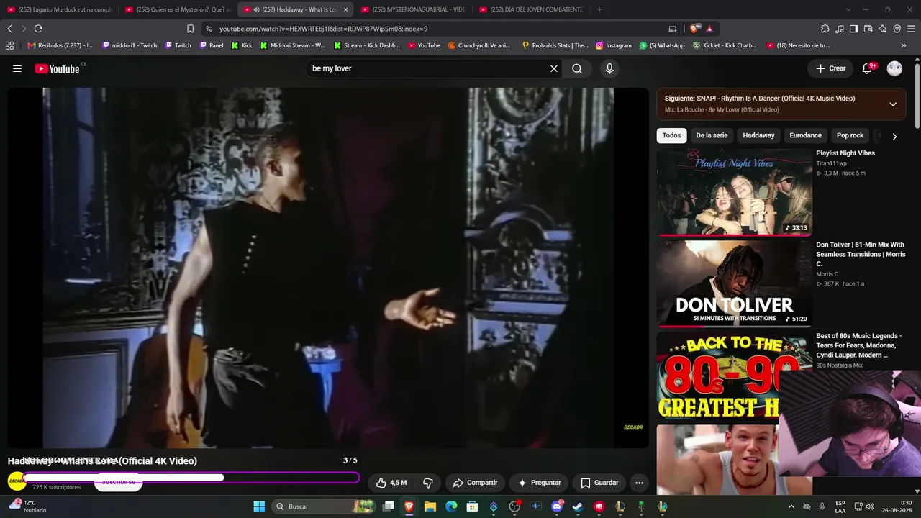Select the Eurodance filter chip
921x518 pixels.
[x=805, y=135]
